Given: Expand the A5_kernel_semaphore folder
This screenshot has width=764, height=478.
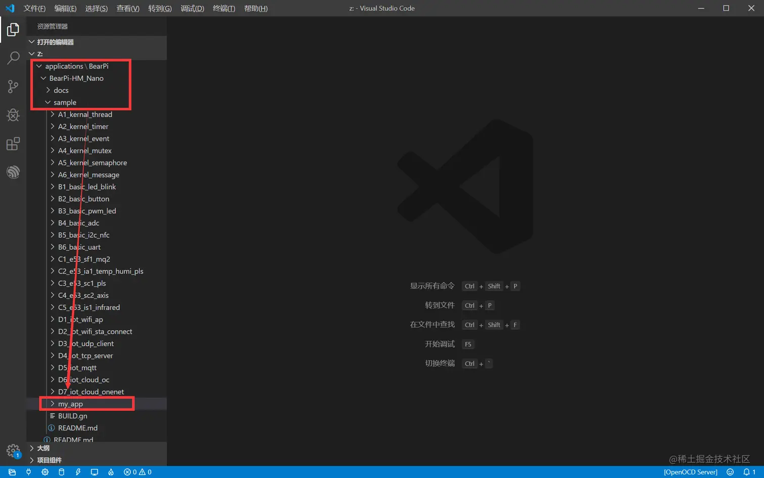Looking at the screenshot, I should click(97, 163).
